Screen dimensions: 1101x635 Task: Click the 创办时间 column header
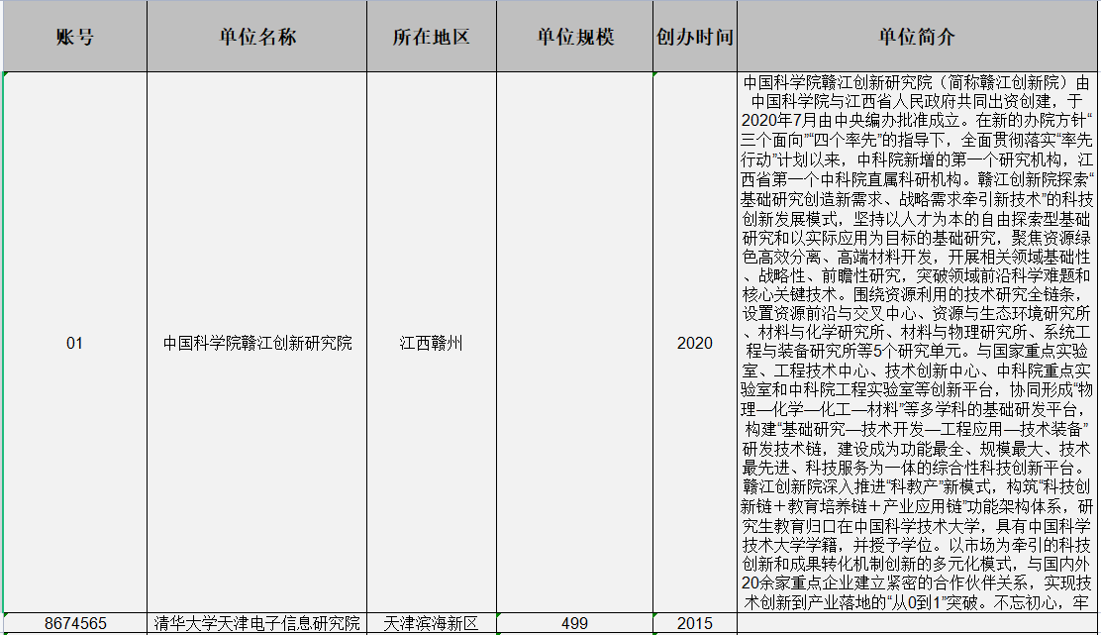[695, 37]
